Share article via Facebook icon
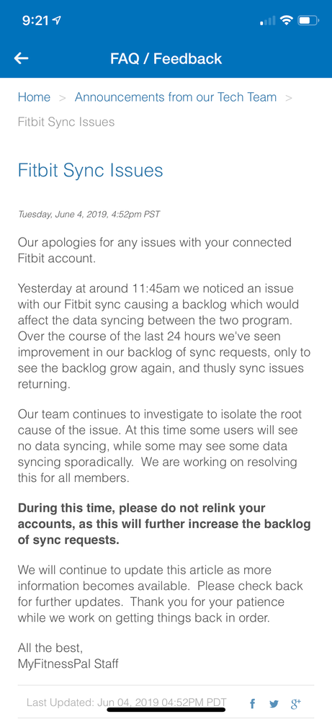Image resolution: width=332 pixels, height=719 pixels. [x=252, y=703]
